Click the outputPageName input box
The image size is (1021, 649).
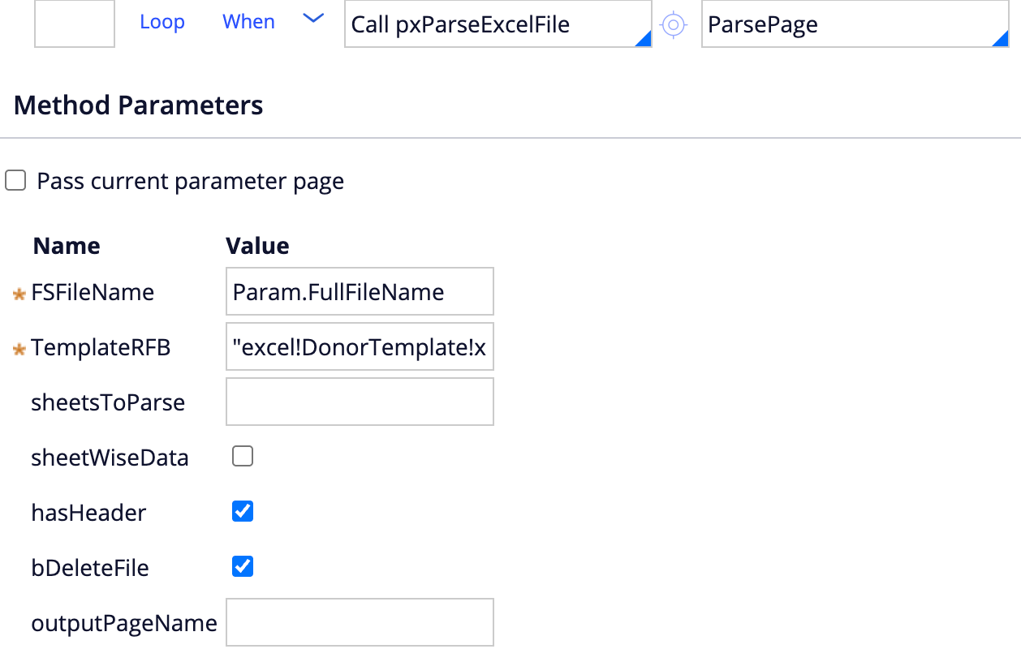(360, 622)
